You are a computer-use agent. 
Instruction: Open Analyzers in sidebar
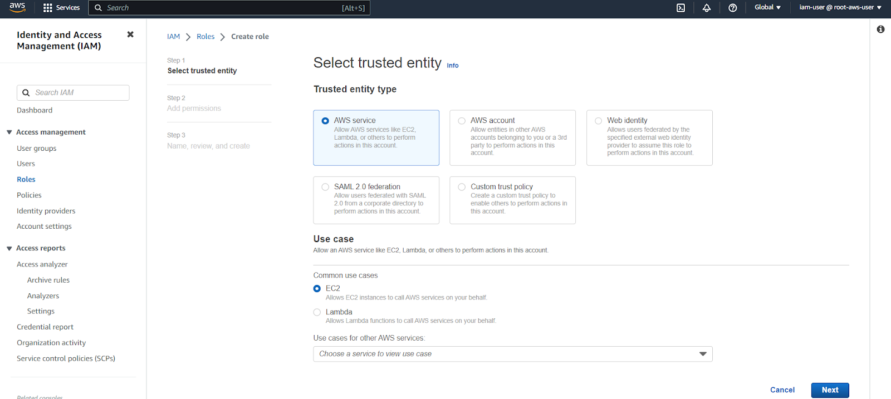tap(43, 296)
